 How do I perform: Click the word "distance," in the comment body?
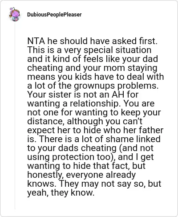click(46, 121)
